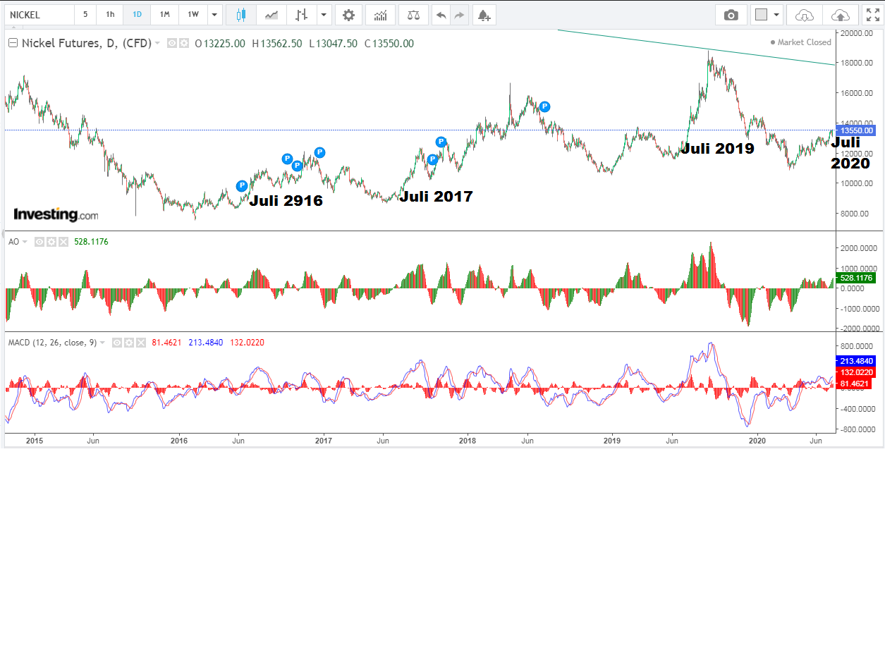The image size is (885, 662).
Task: Click the -2000.0000 AO axis label
Action: [860, 329]
